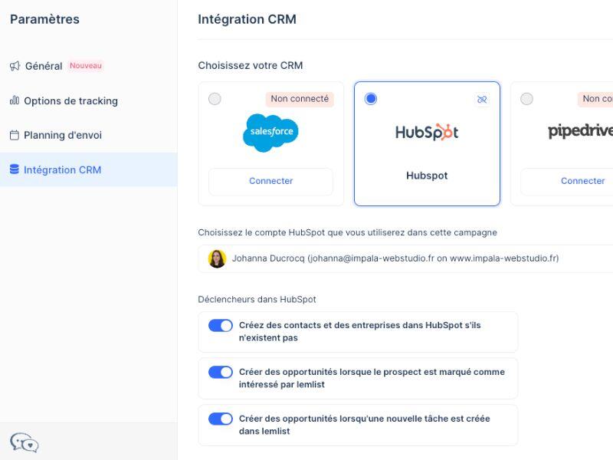Click Déclencheurs dans HubSpot label

click(257, 300)
